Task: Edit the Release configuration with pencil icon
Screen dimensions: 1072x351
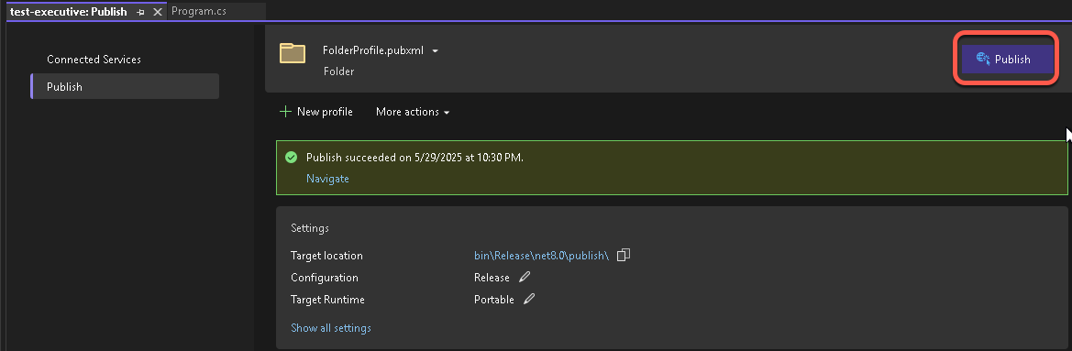Action: pos(525,278)
